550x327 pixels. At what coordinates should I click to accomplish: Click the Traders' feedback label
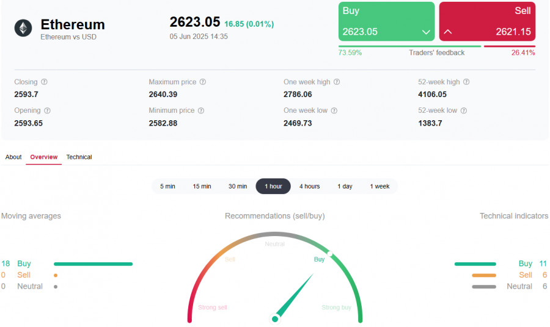tap(437, 53)
